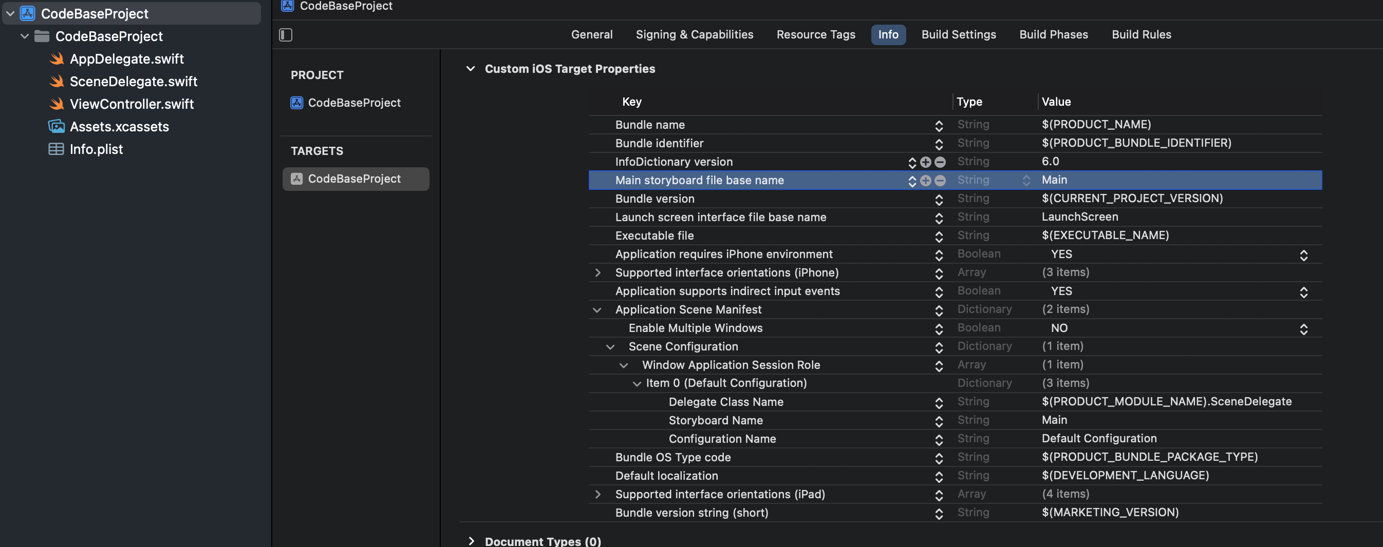The width and height of the screenshot is (1383, 547).
Task: Click the minus icon in Main storyboard row
Action: pyautogui.click(x=940, y=180)
